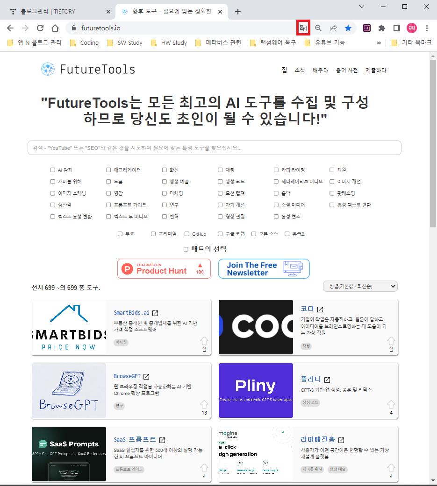The height and width of the screenshot is (486, 437).
Task: Tick the '번역' checkbox
Action: [x=165, y=216]
